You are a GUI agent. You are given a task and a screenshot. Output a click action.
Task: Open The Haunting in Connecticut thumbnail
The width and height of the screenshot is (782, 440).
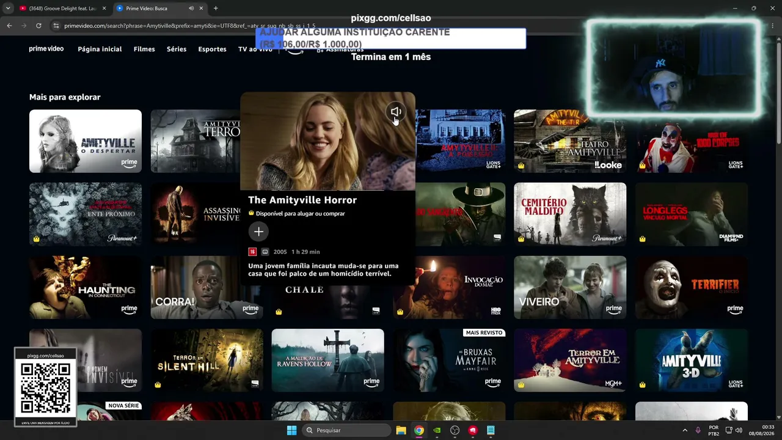pos(86,287)
